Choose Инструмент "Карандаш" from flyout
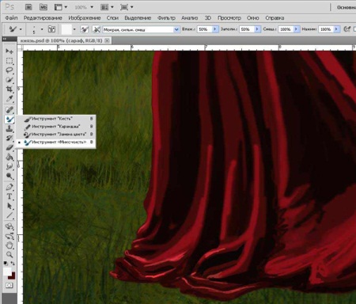356x304 pixels. [x=56, y=127]
